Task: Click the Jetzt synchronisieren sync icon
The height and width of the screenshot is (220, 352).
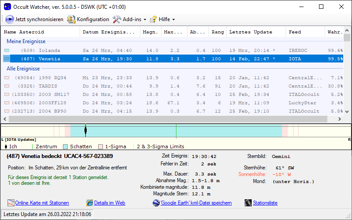Action: (10, 19)
